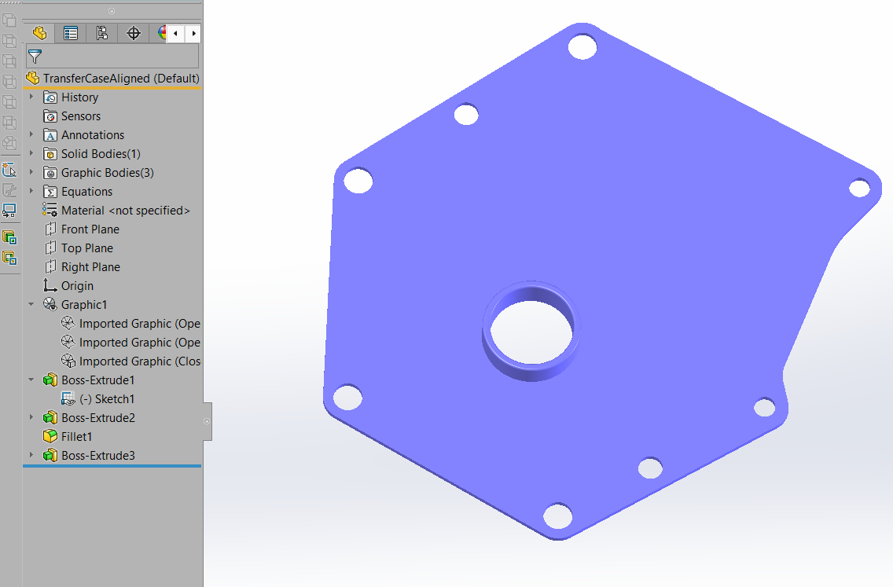Image resolution: width=893 pixels, height=587 pixels.
Task: Select the Front Plane in tree
Action: [90, 229]
